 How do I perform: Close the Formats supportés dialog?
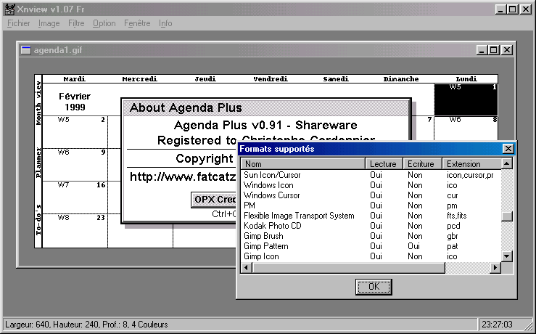508,149
